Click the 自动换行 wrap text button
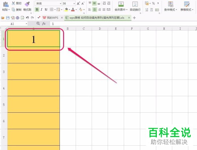Image resolution: width=197 pixels, height=150 pixels. [135, 6]
